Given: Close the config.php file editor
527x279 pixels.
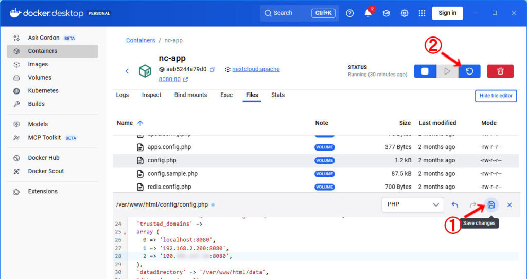Looking at the screenshot, I should (x=510, y=205).
